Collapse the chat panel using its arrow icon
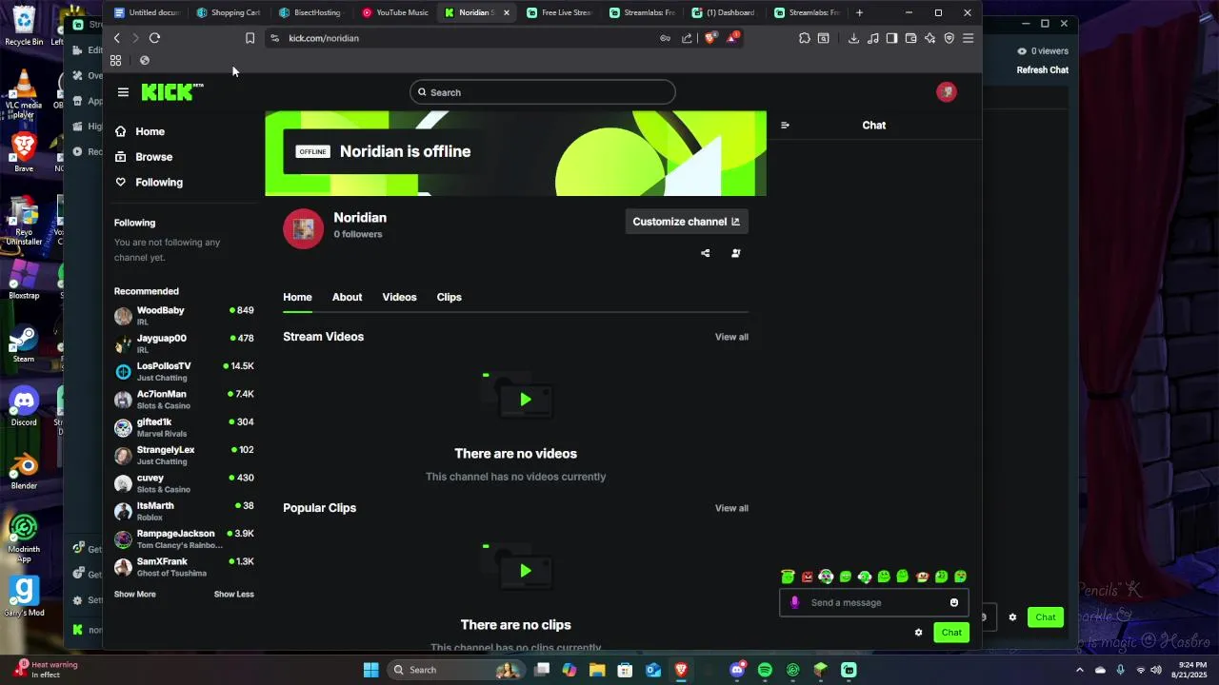Viewport: 1219px width, 685px height. click(785, 125)
